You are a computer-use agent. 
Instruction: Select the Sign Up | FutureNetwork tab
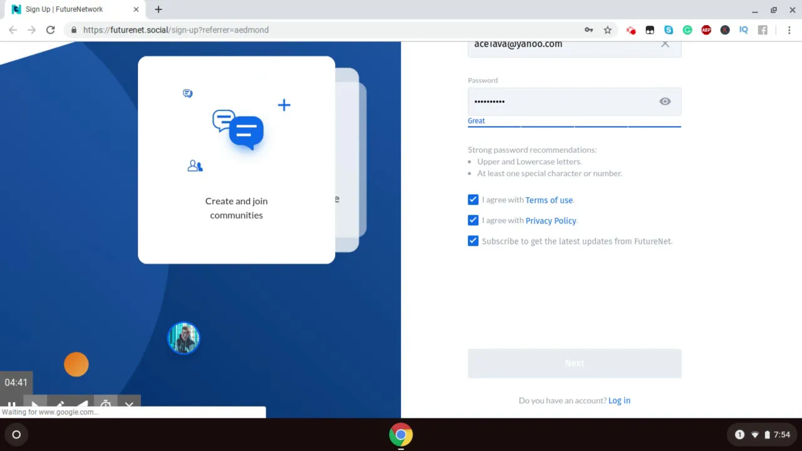pos(75,9)
